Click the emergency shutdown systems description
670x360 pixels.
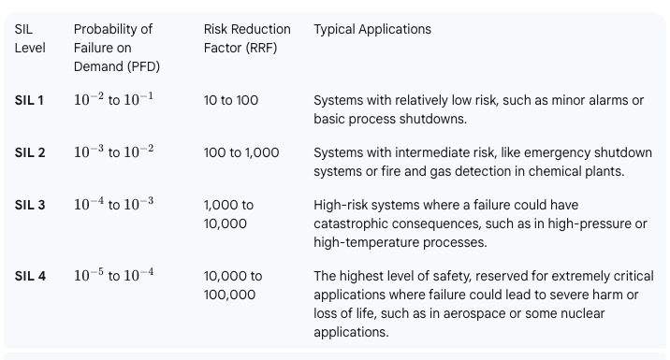(x=483, y=162)
